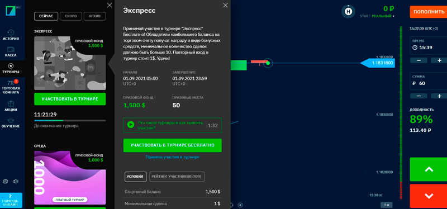Open the История (History) section
This screenshot has height=209, width=447.
tap(11, 35)
